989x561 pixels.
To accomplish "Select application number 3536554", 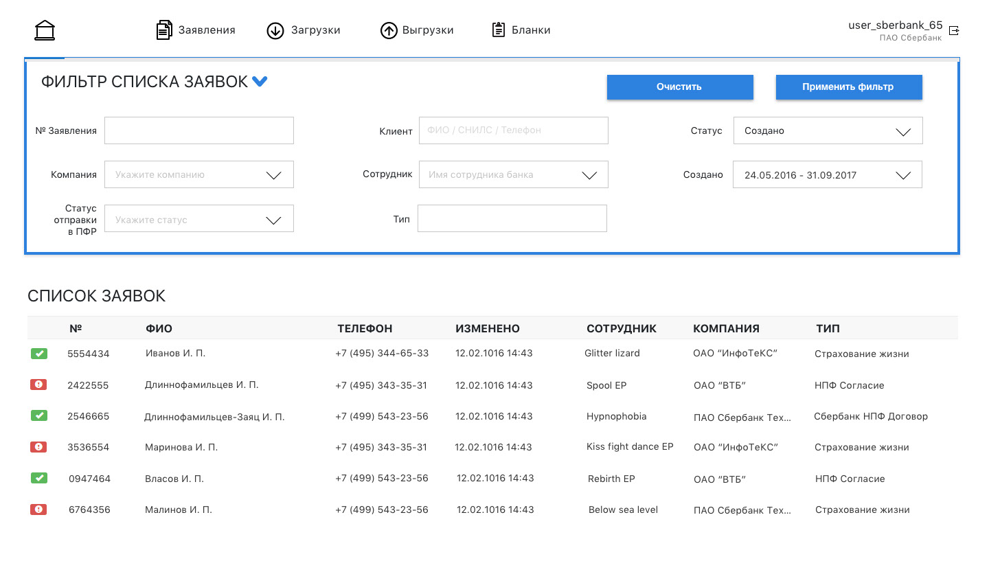I will coord(88,447).
